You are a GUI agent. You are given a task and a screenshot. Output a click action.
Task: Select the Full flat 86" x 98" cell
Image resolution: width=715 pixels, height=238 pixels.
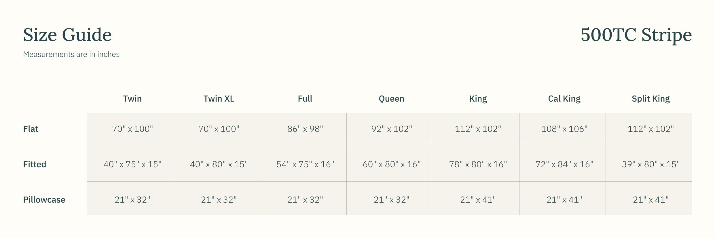(305, 129)
